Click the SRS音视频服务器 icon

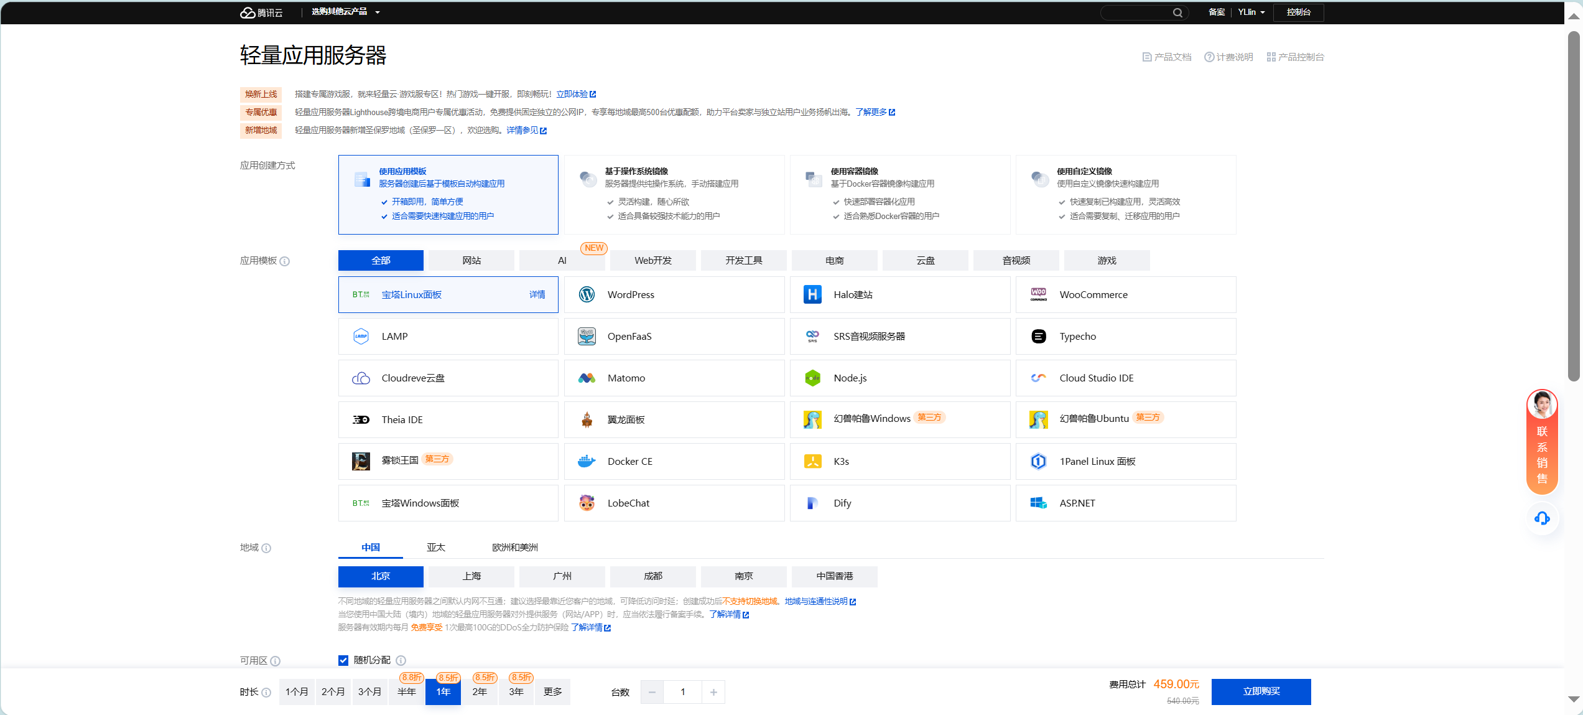[x=812, y=336]
